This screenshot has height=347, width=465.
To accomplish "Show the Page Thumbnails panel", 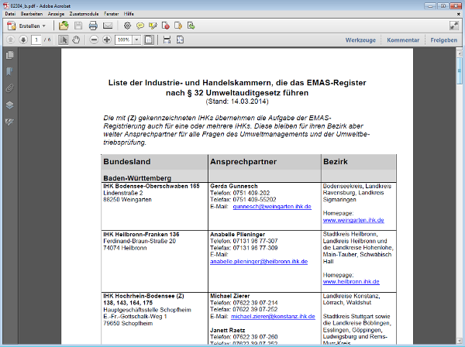I will (10, 55).
